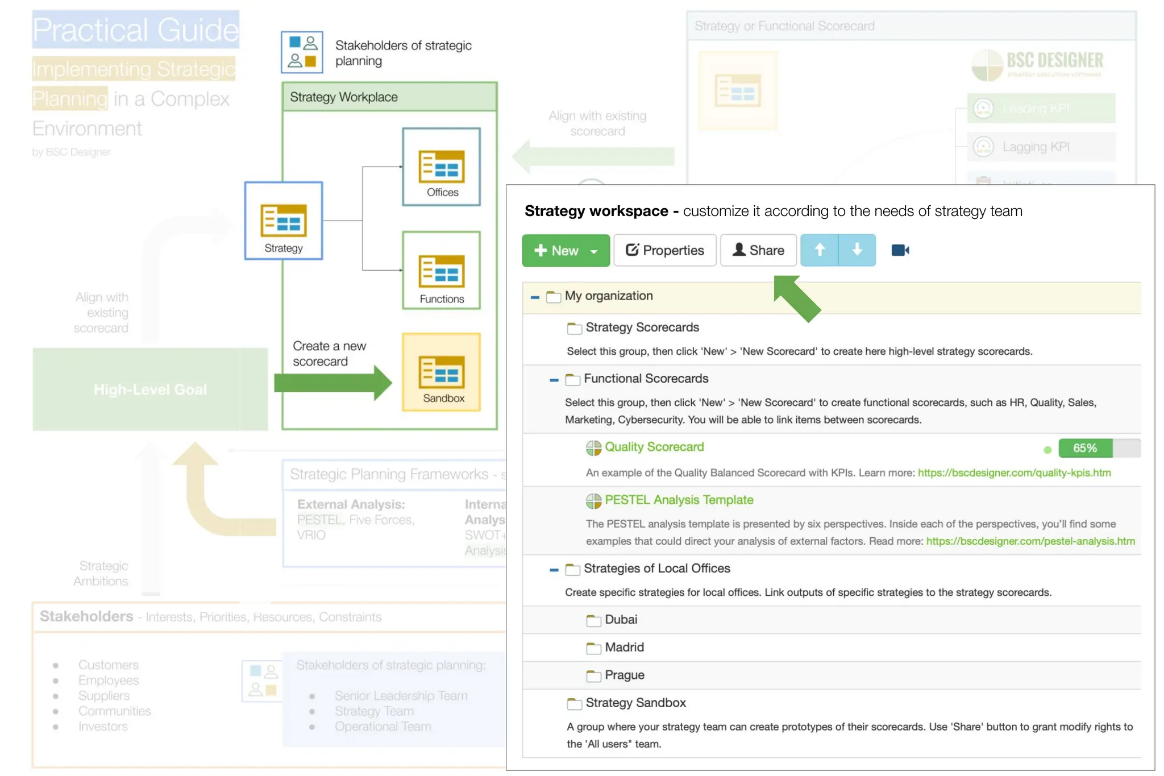Open the quality-kpis.htm link
Screen dimensions: 1164x776
[1013, 473]
